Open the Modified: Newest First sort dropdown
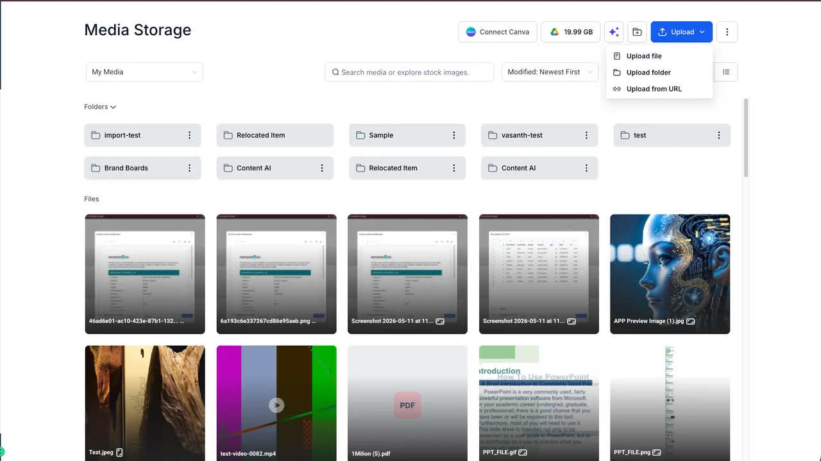821x461 pixels. 550,72
